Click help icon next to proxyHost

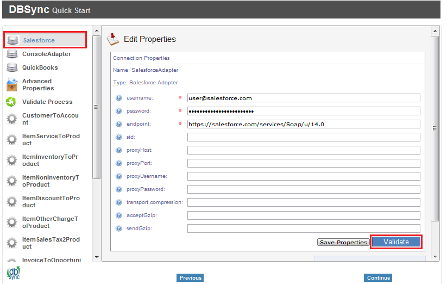click(x=118, y=150)
